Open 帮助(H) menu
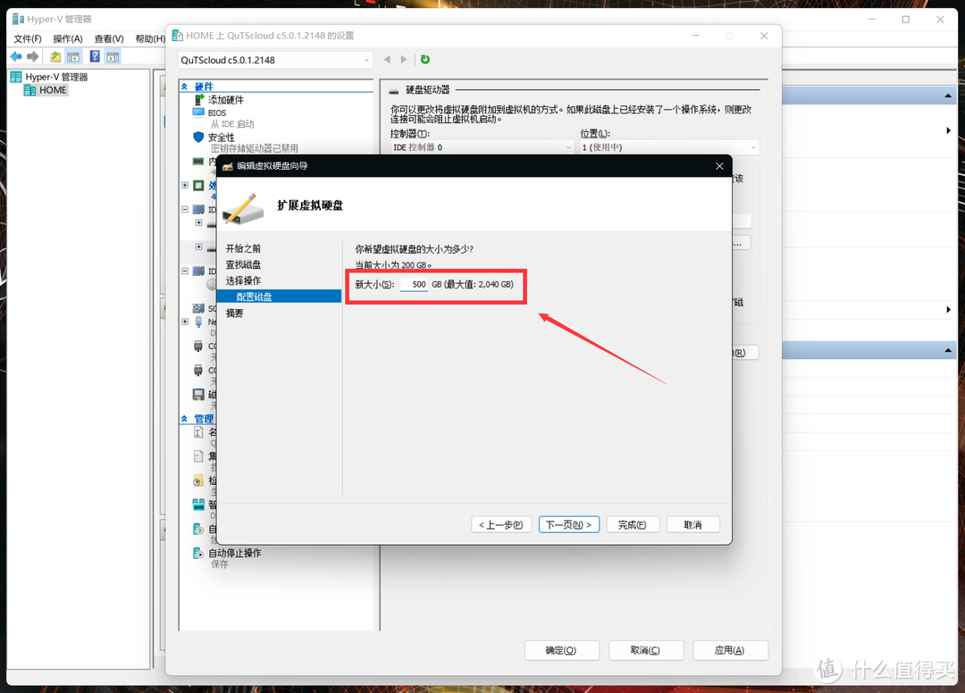 click(x=150, y=38)
